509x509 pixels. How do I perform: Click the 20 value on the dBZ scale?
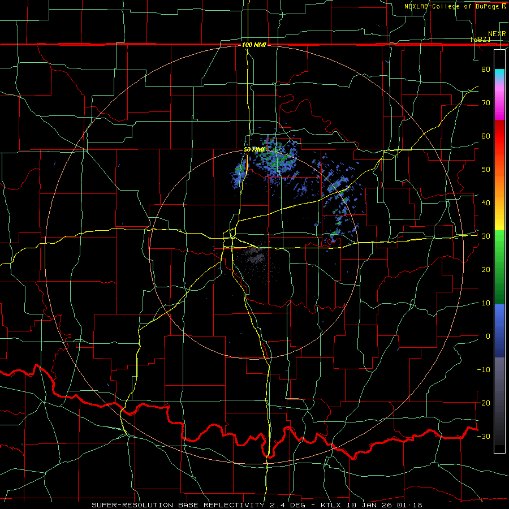(486, 269)
